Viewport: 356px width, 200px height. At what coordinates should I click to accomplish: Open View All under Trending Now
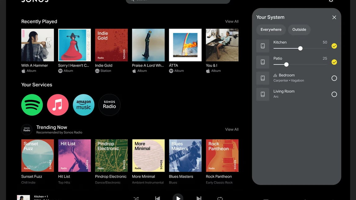(232, 129)
